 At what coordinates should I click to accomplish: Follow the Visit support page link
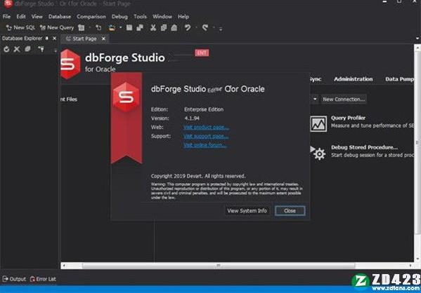[206, 136]
